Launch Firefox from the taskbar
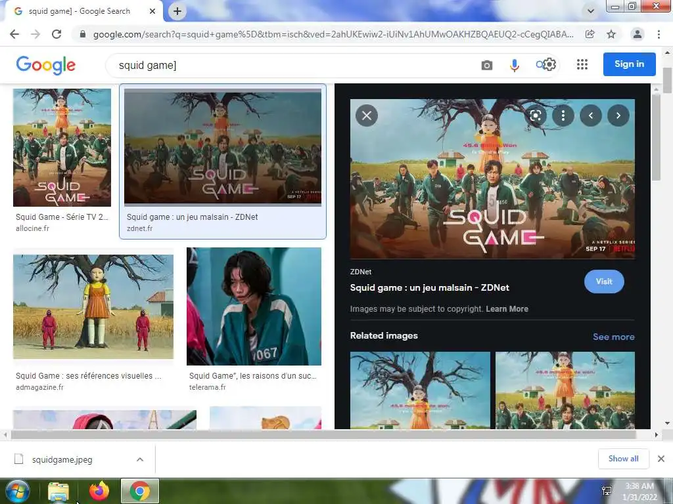 coord(99,491)
